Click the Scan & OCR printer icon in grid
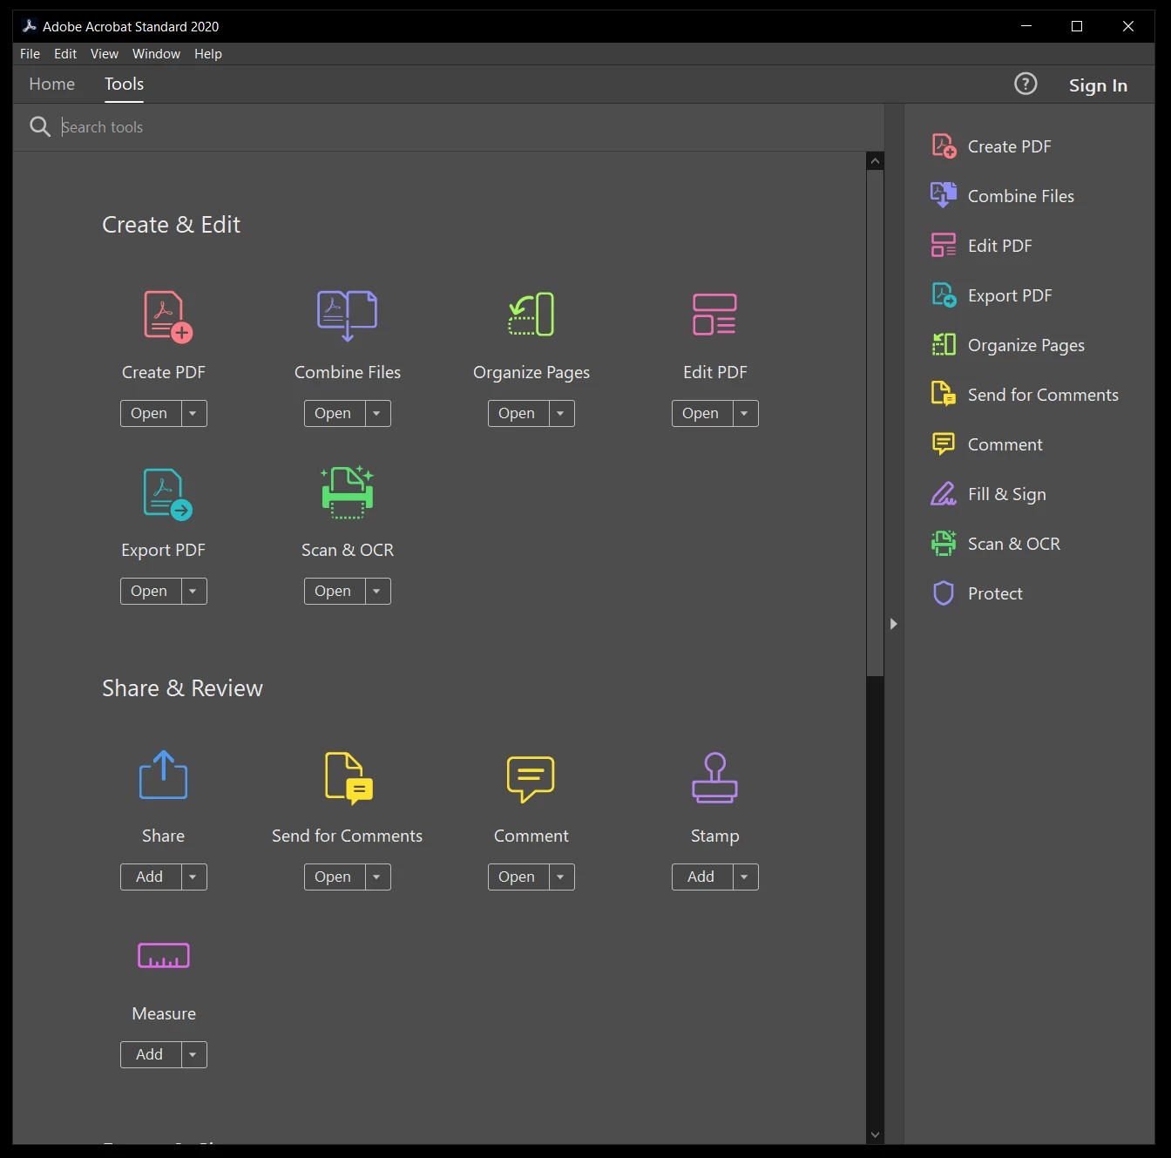The image size is (1171, 1158). point(348,492)
